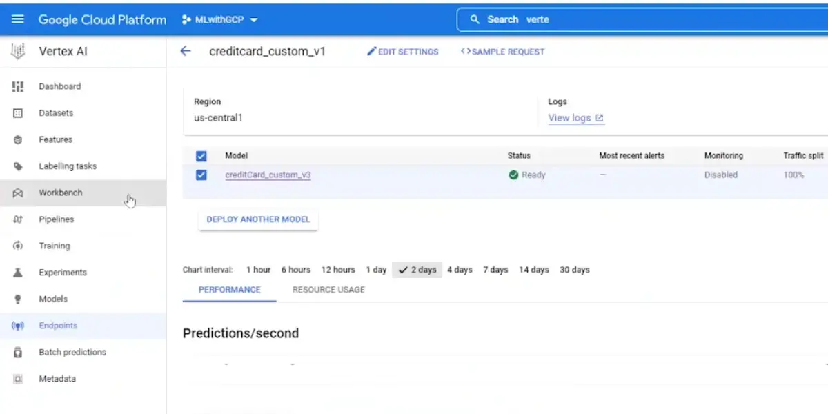Screen dimensions: 828x414
Task: Click the Dashboard sidebar icon
Action: pos(18,86)
